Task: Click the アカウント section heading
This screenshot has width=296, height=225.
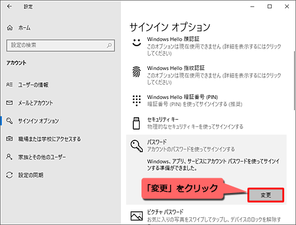Action: 16,63
